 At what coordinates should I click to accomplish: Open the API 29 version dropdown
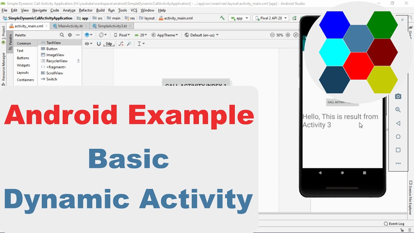[x=141, y=35]
